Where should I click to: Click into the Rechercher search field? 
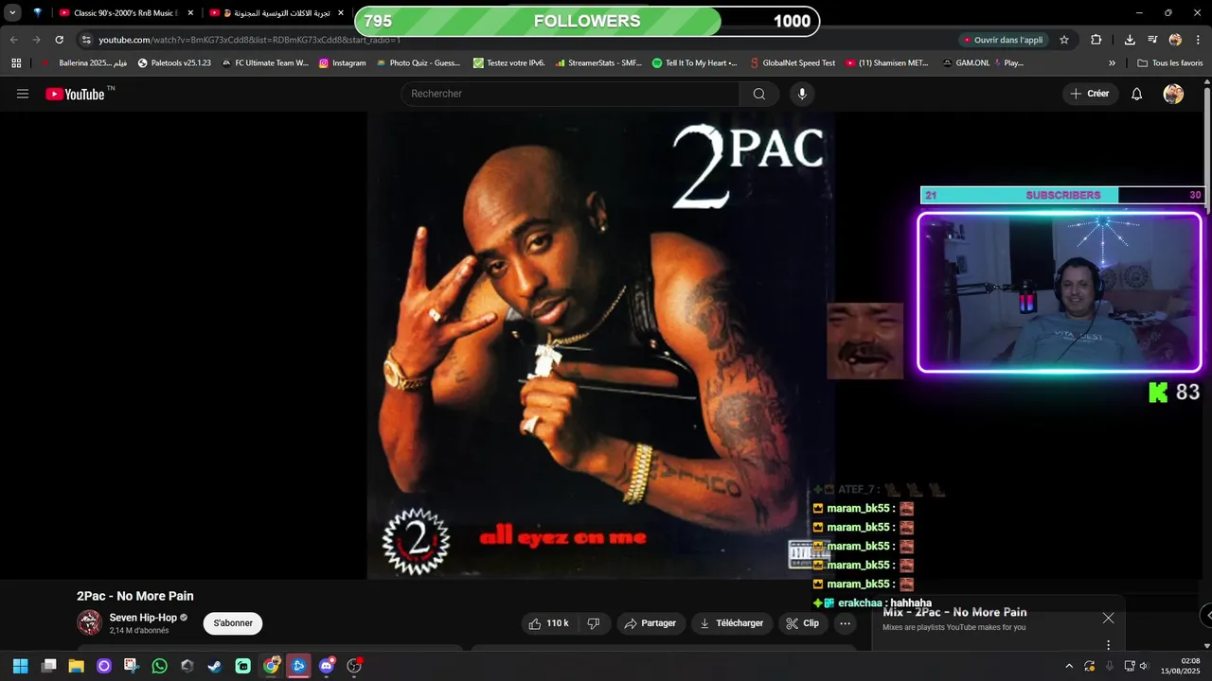coord(570,94)
